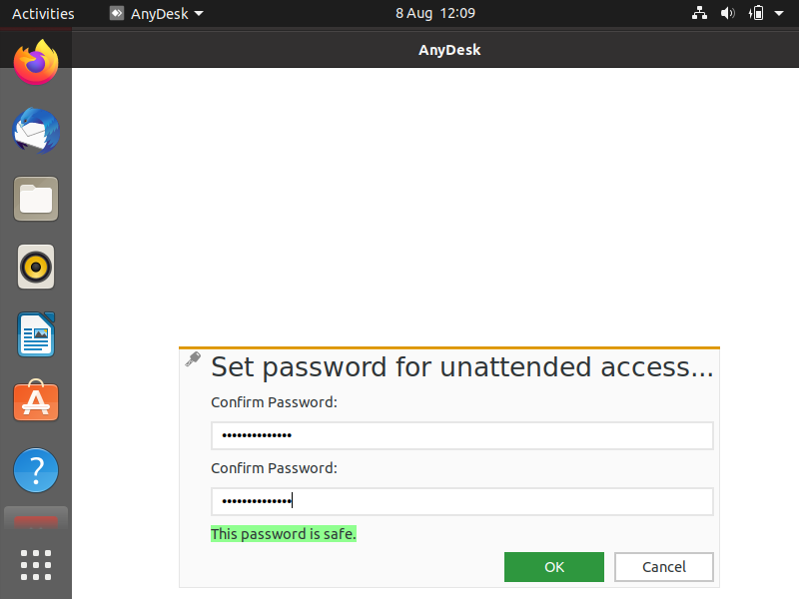Image resolution: width=799 pixels, height=599 pixels.
Task: Expand the system menu arrow
Action: [x=779, y=13]
